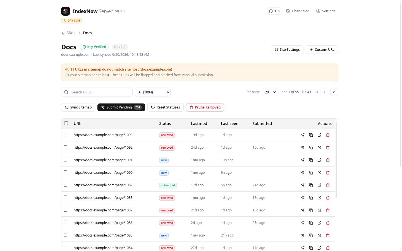Check the page/1092 row checkbox
The width and height of the screenshot is (402, 251).
point(66,147)
